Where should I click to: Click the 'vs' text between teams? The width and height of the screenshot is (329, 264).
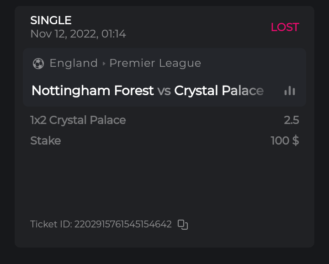click(164, 91)
